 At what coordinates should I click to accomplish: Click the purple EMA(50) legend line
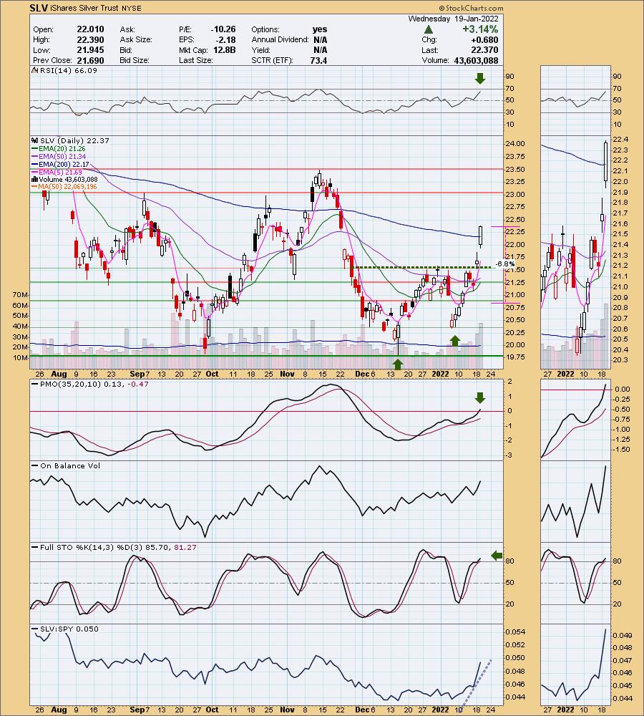34,157
